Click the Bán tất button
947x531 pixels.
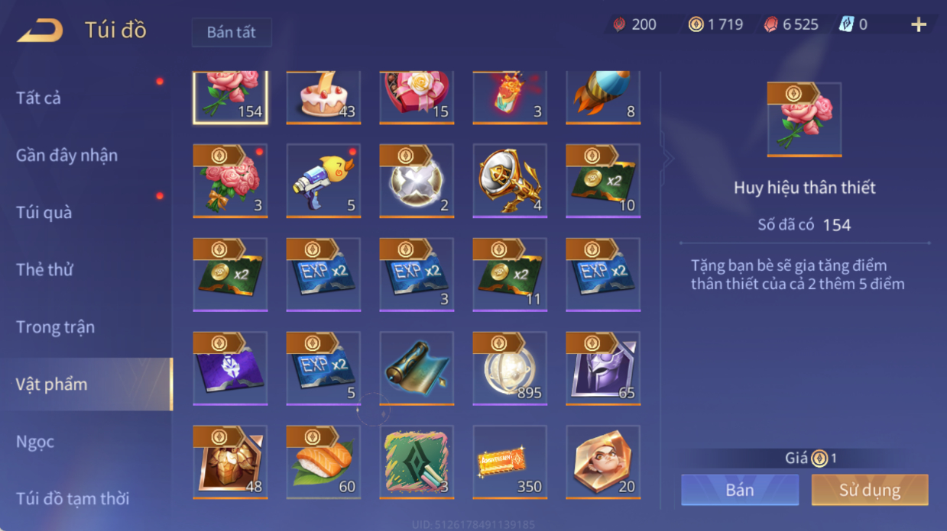(232, 33)
